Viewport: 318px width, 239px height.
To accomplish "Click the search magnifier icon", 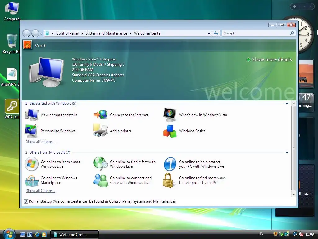I will (292, 33).
